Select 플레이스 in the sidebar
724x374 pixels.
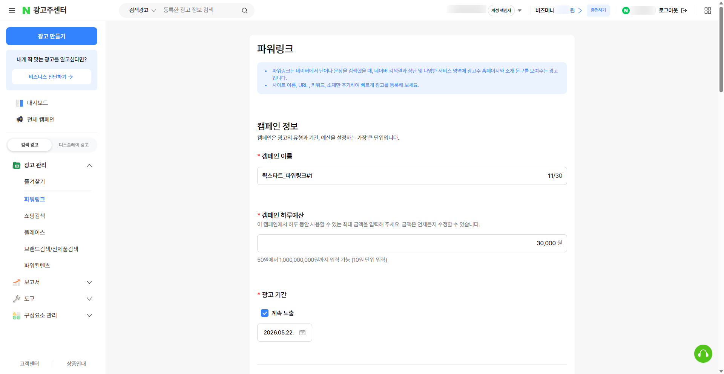35,232
